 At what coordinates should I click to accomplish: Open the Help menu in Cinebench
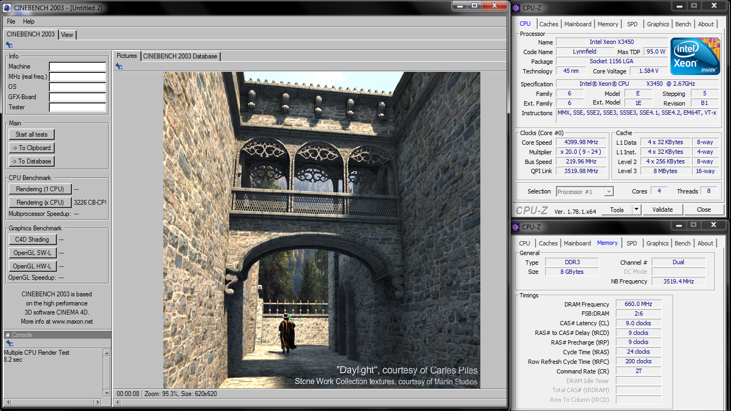[x=29, y=21]
